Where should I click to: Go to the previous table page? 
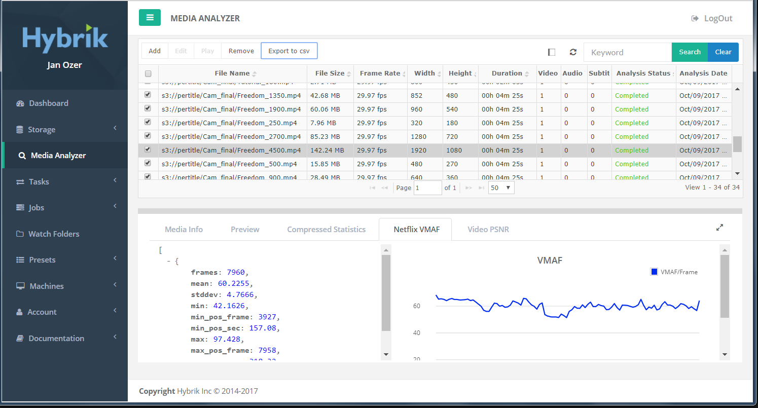pos(385,188)
